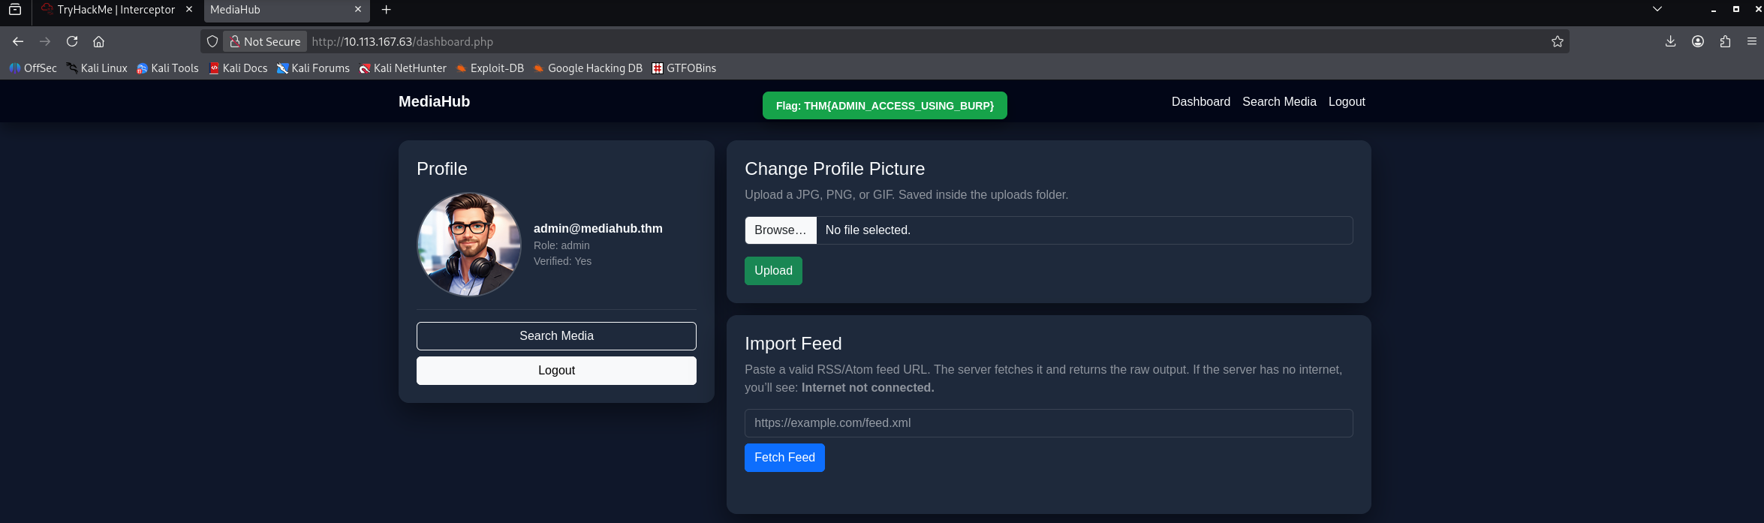
Task: Click the Change Profile Picture heading
Action: [x=835, y=169]
